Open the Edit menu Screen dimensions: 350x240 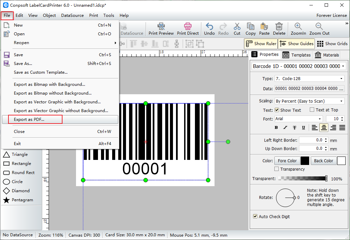19,15
